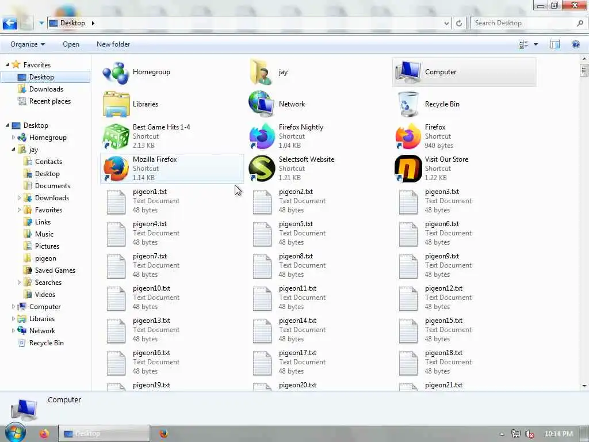Select the Visit Our Store shortcut icon
The image size is (589, 442).
pos(408,169)
